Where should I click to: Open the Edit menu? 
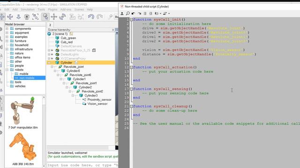tap(7, 9)
